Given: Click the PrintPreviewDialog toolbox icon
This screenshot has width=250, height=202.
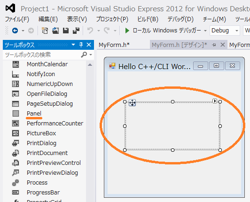Looking at the screenshot, I should pos(16,173).
